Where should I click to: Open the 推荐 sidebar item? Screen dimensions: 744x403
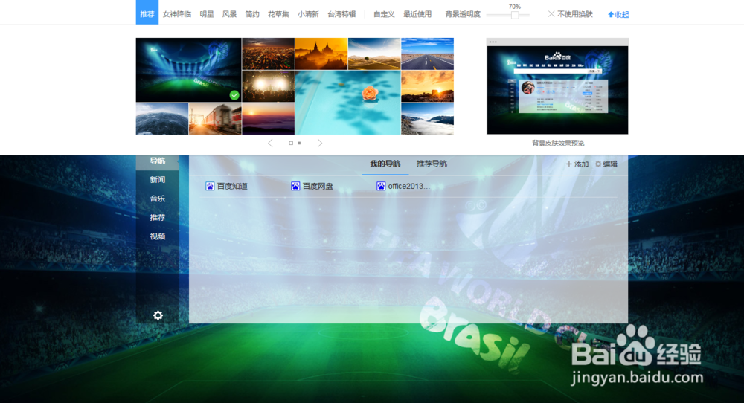(158, 218)
